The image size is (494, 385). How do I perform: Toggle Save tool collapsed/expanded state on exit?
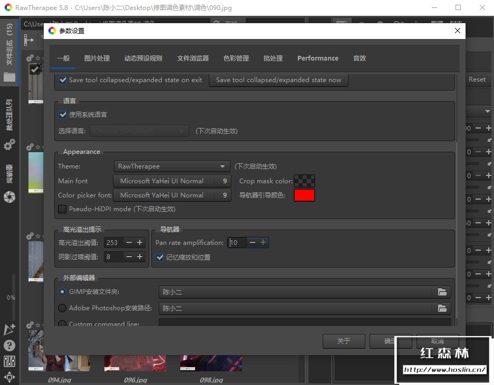(62, 80)
